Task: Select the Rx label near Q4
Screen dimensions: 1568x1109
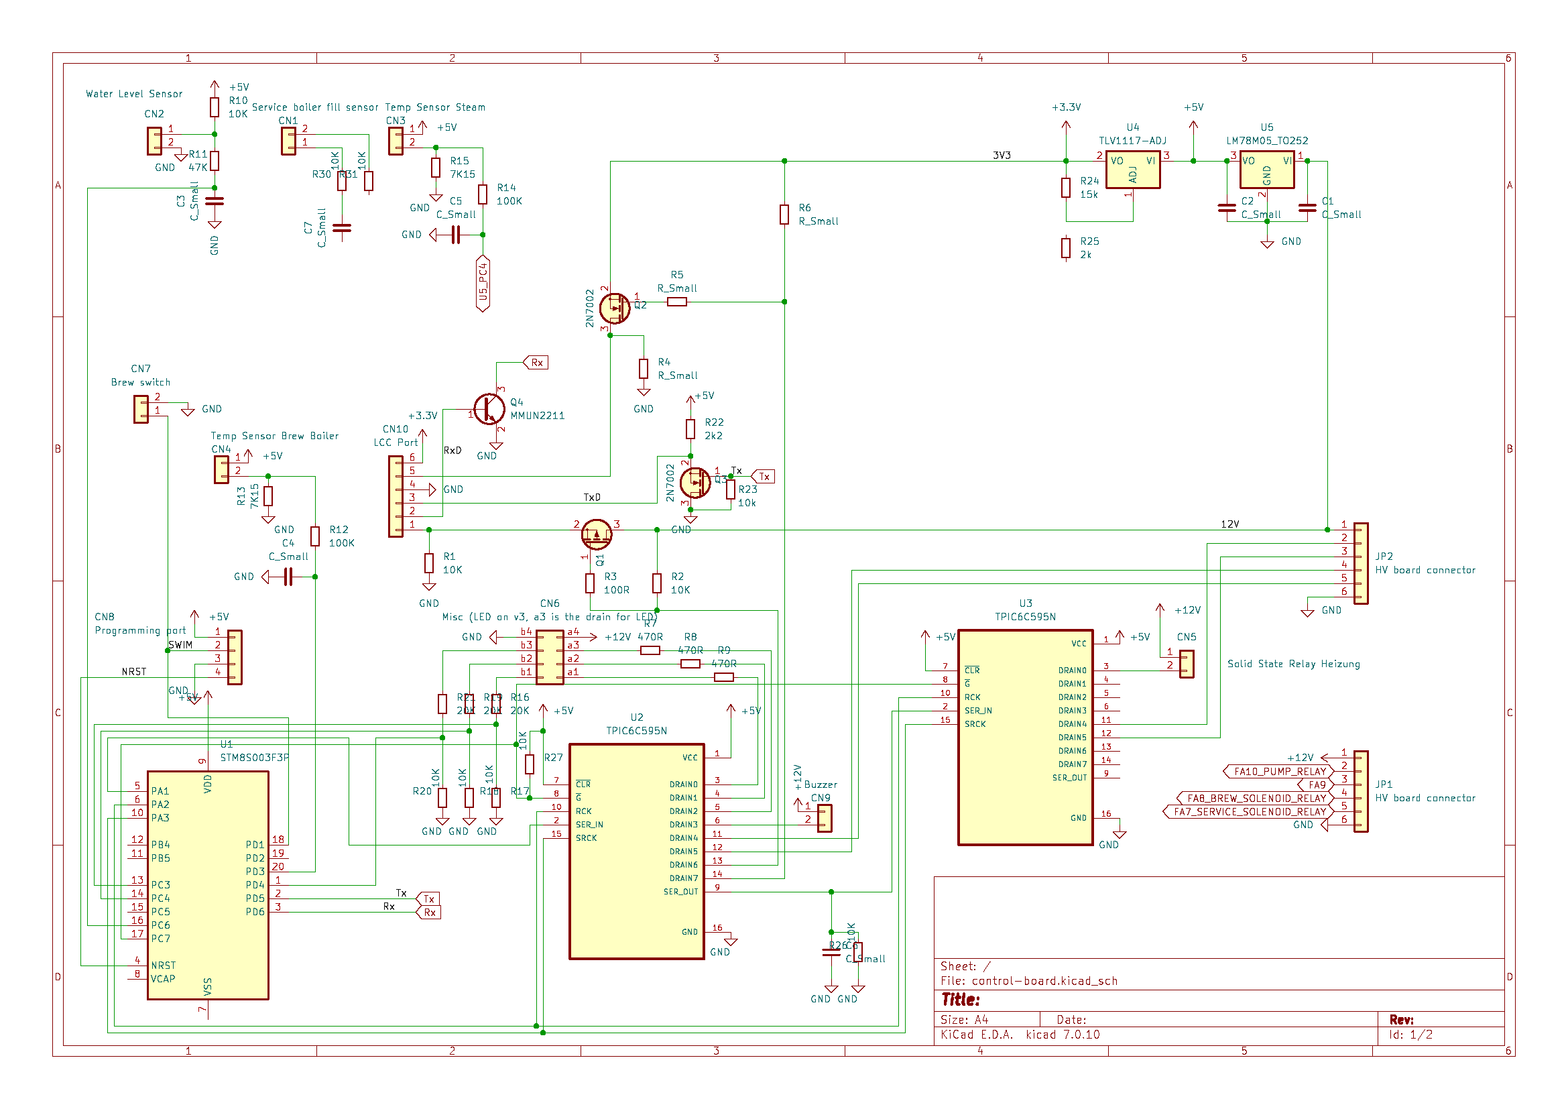Action: click(536, 363)
